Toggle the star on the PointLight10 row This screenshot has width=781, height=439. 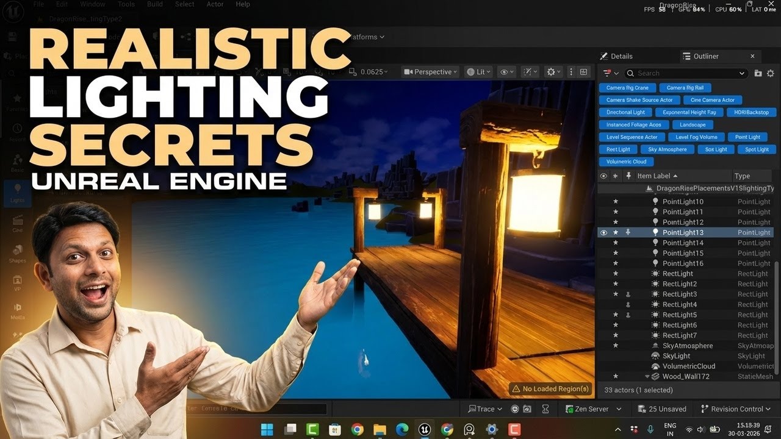point(616,202)
